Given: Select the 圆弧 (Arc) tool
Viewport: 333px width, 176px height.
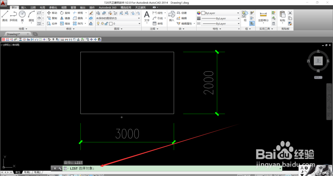Looking at the screenshot, I should click(31, 16).
